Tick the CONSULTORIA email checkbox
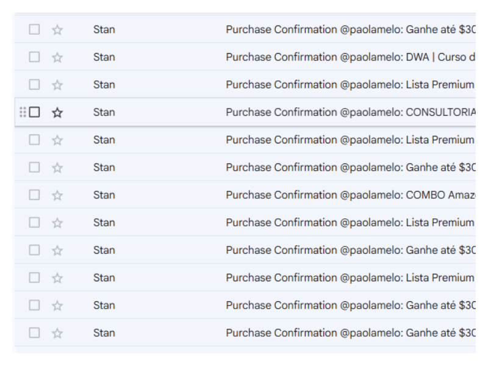Viewport: 488px width, 366px height. point(35,112)
